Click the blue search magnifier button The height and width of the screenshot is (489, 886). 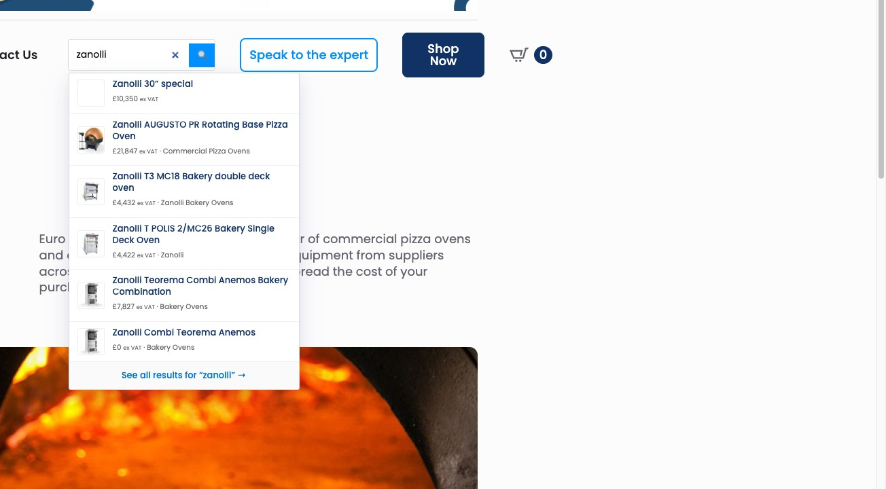tap(202, 55)
